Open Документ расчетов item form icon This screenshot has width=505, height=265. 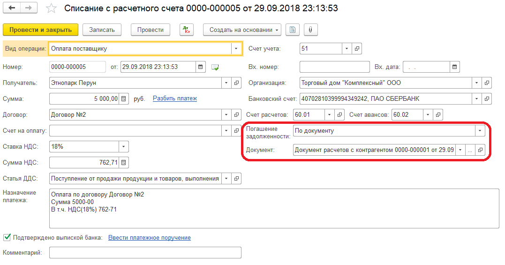(x=480, y=150)
